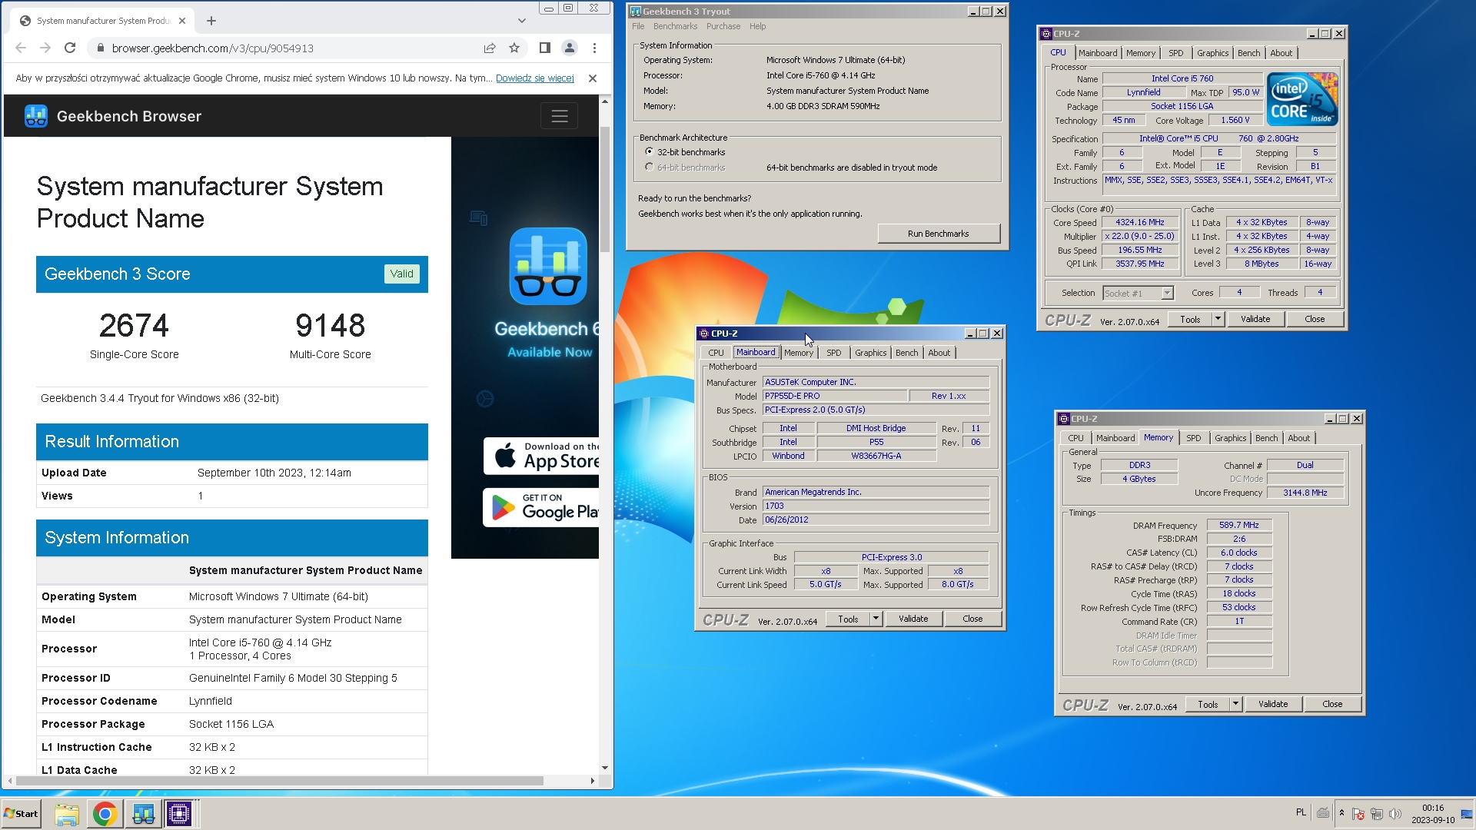Open Socket #1 selection dropdown

pyautogui.click(x=1139, y=293)
